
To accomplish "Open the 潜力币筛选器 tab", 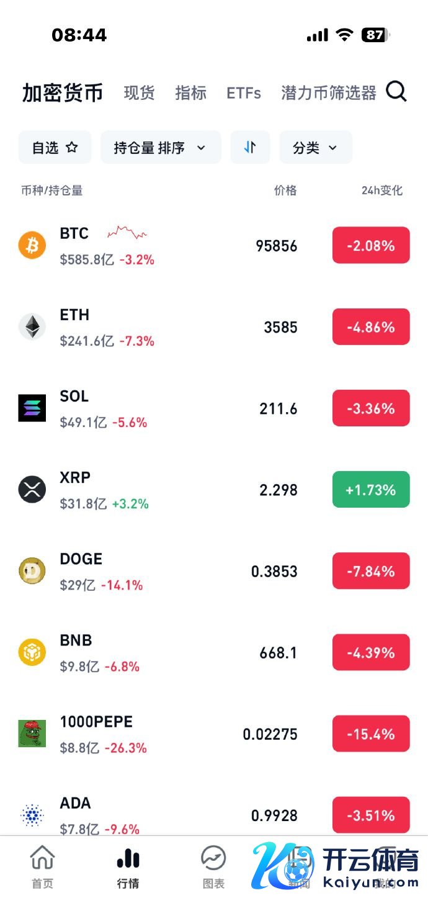I will click(x=329, y=93).
